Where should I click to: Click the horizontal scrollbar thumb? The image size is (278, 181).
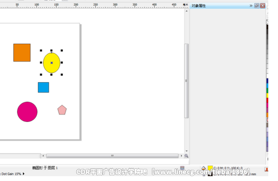click(x=112, y=156)
